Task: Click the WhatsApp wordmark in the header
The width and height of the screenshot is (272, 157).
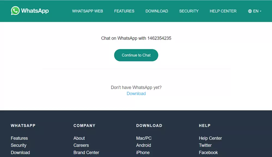Action: click(x=35, y=11)
